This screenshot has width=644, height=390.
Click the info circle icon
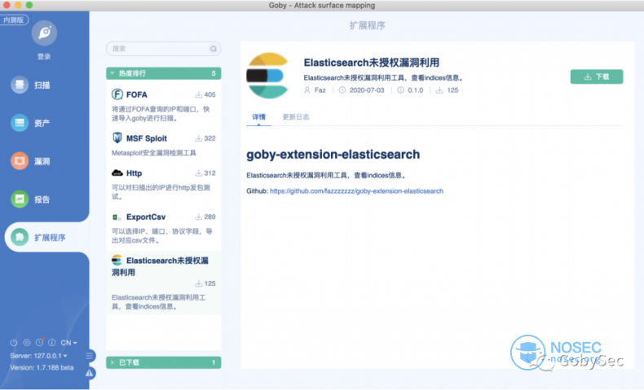click(51, 343)
